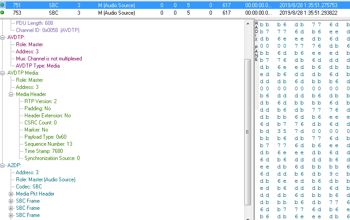Click the Radix Pane vertical label
Viewport: 350px width, 220px height.
click(x=256, y=41)
